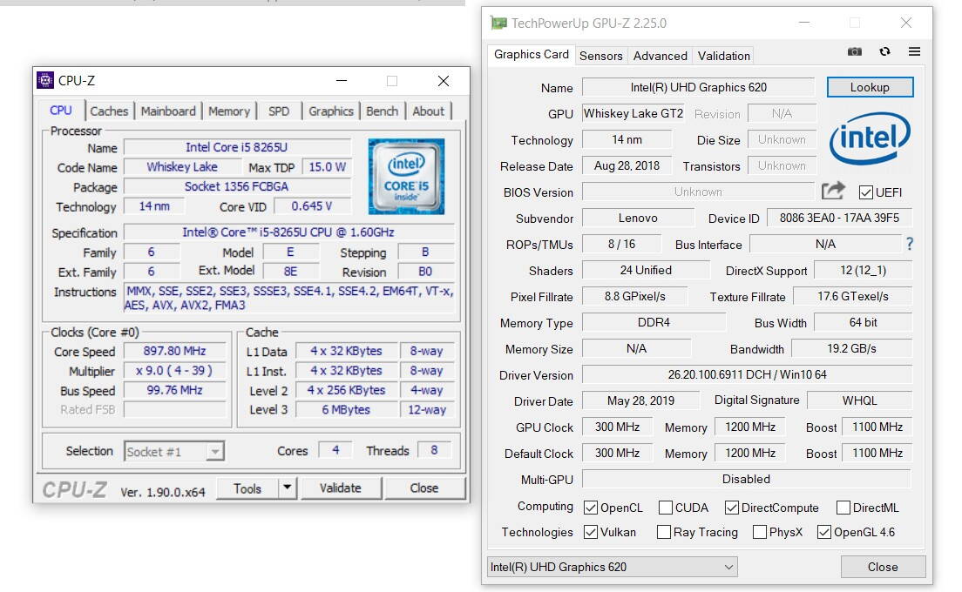Screen dimensions: 962x592
Task: Click the Intel Core i5 badge in CPU-Z
Action: tap(406, 177)
